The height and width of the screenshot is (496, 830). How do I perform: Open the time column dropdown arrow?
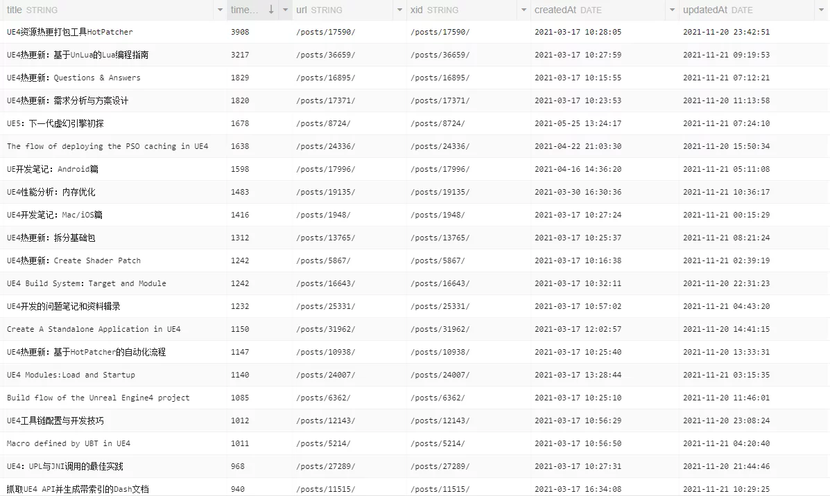[x=286, y=10]
